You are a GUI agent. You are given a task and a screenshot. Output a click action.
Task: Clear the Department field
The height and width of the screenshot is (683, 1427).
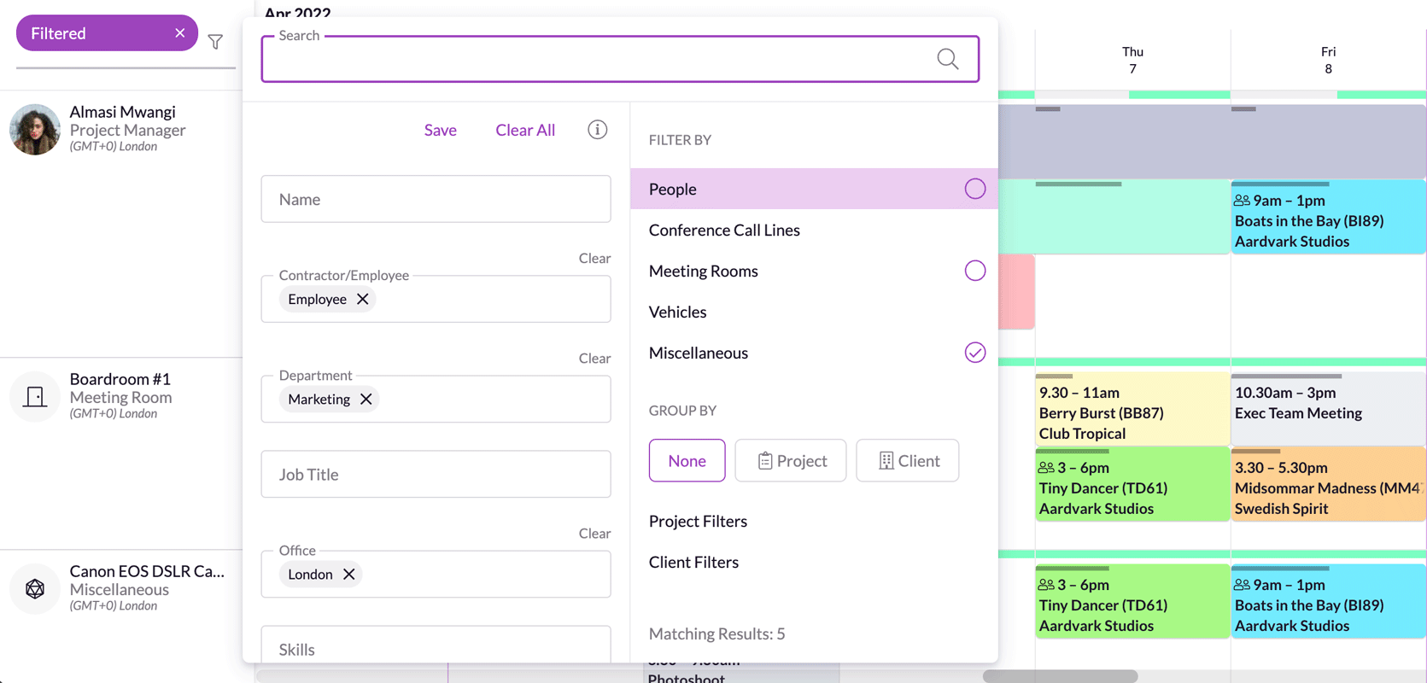tap(594, 358)
